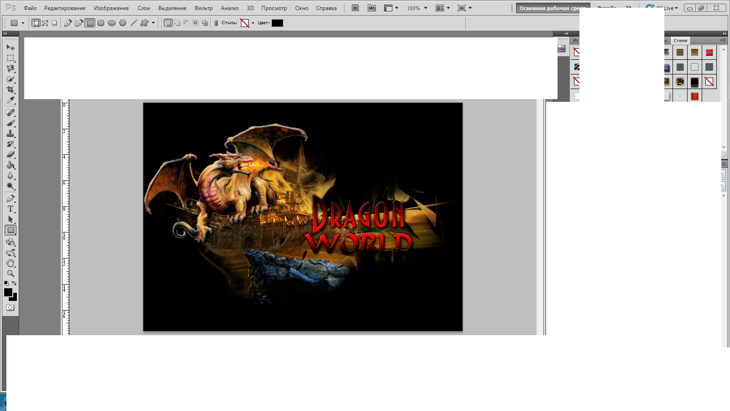Toggle Quick Mask mode
The image size is (730, 411).
tap(10, 308)
